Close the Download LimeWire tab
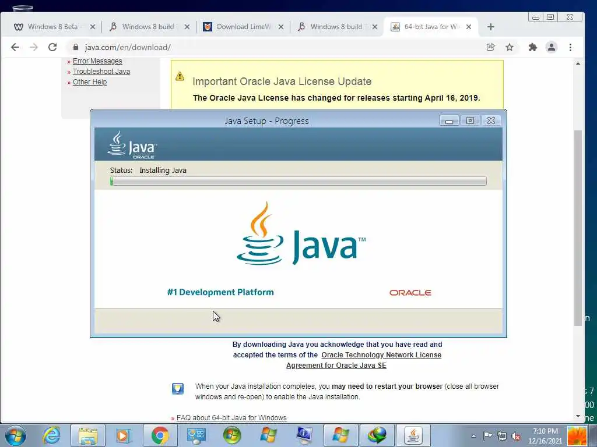597x447 pixels. pos(281,27)
